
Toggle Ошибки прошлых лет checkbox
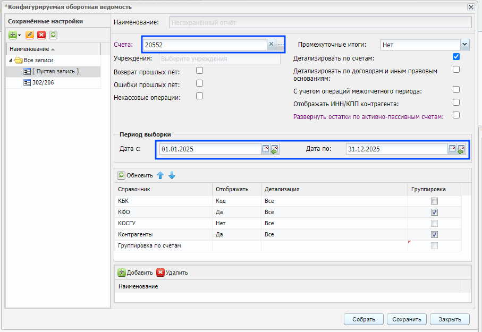pyautogui.click(x=199, y=83)
